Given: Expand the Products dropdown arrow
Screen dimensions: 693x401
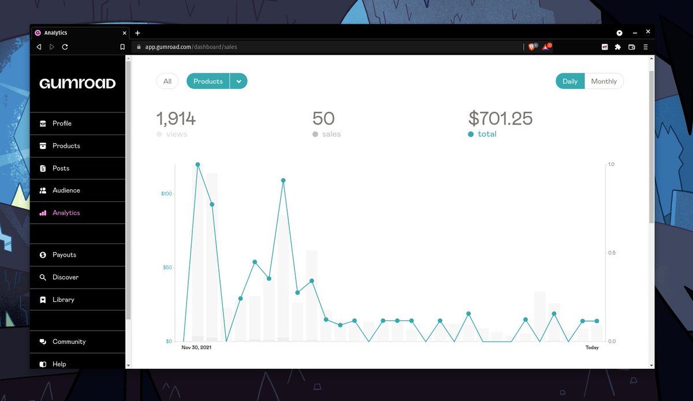Looking at the screenshot, I should tap(239, 81).
